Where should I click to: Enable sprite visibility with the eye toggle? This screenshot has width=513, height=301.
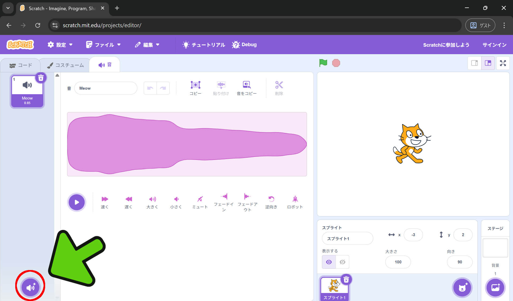coord(329,262)
